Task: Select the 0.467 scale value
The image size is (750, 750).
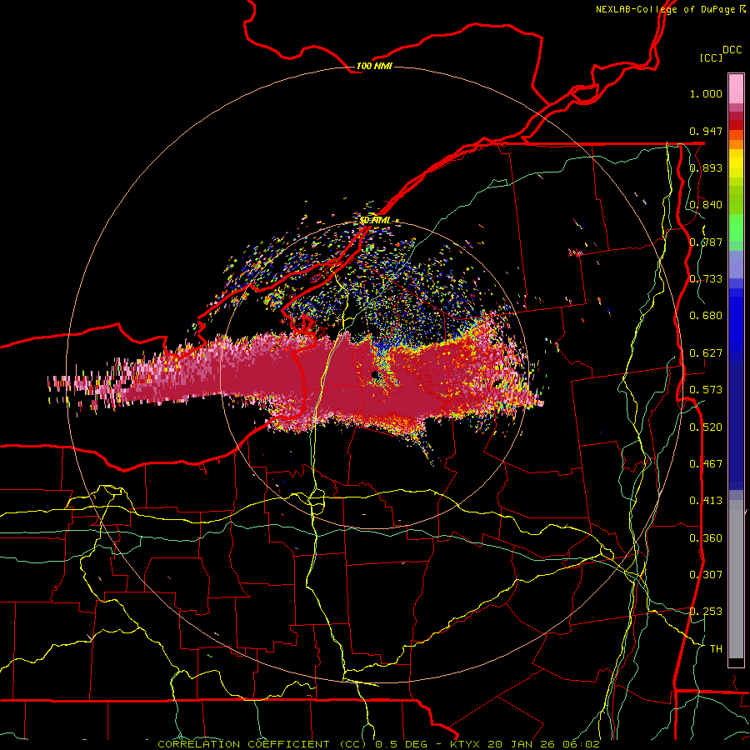Action: pyautogui.click(x=706, y=464)
